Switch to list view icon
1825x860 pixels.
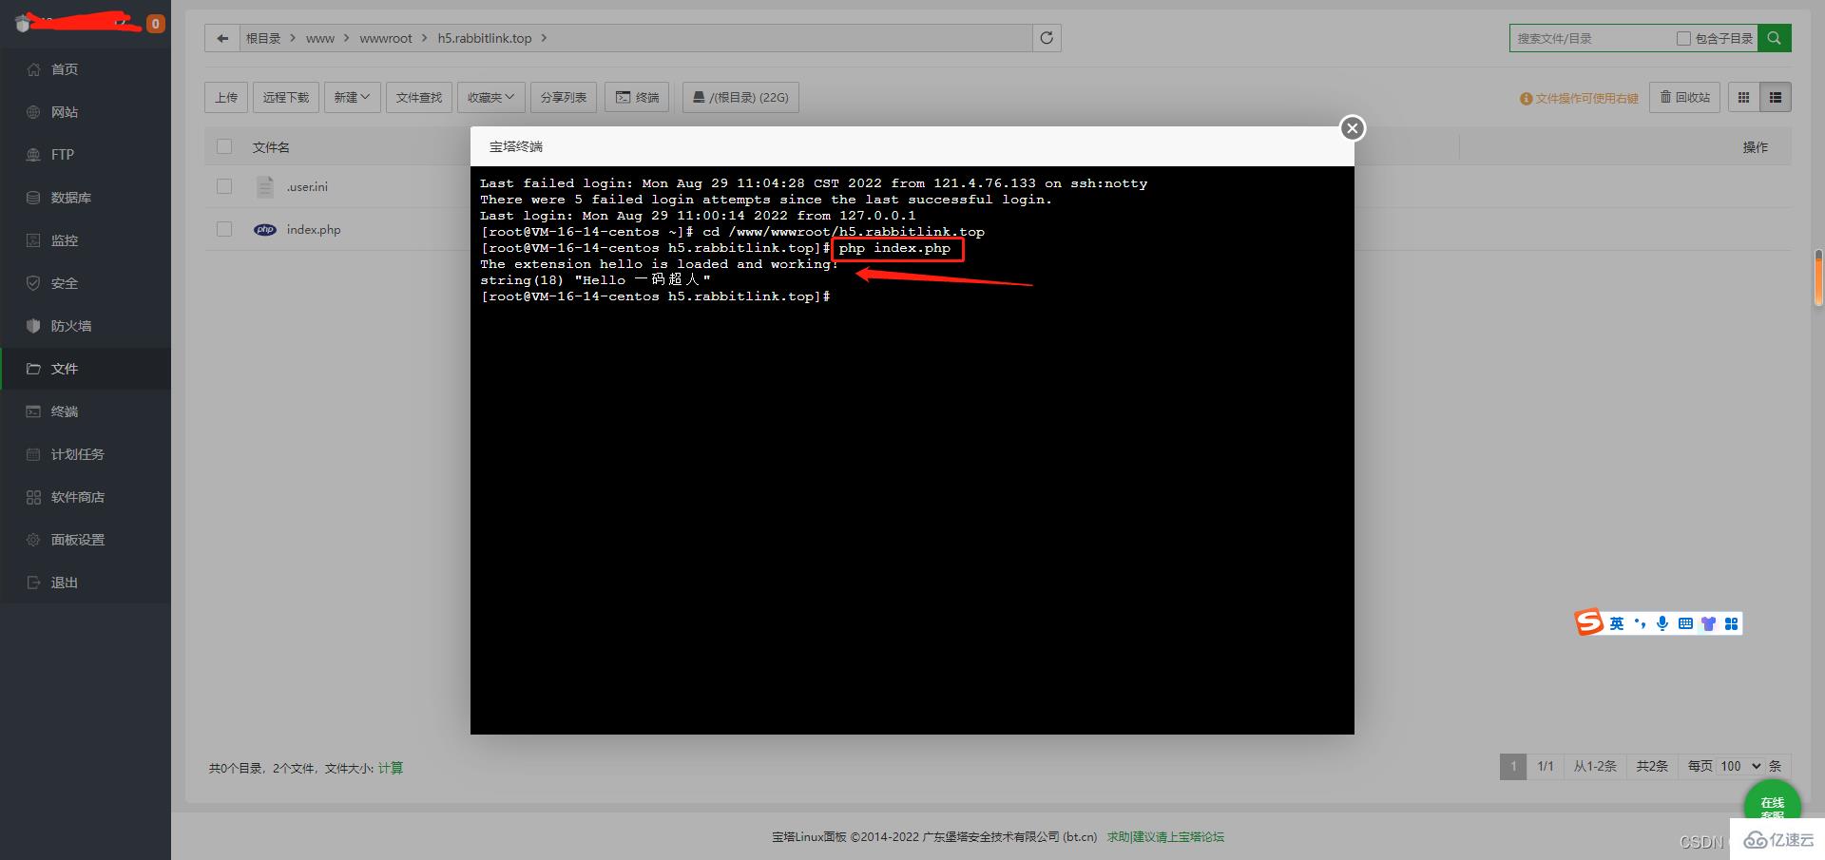click(1776, 97)
